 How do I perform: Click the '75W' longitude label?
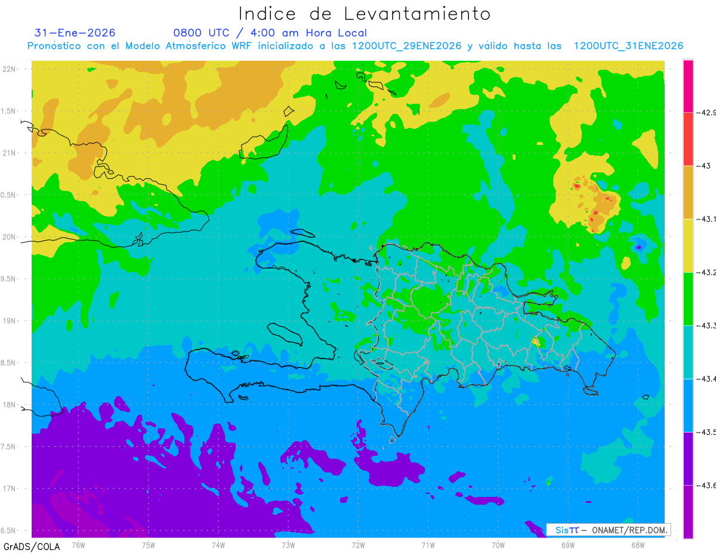149,545
